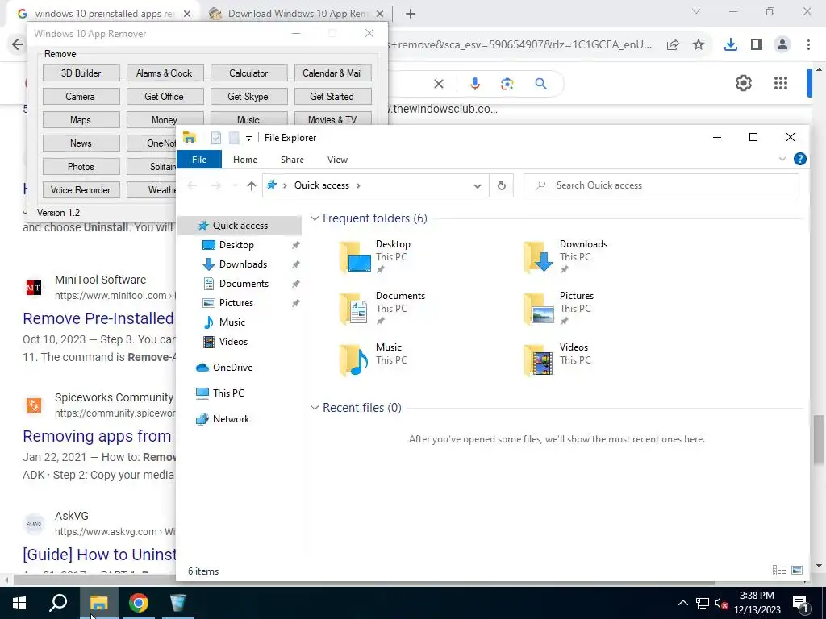This screenshot has width=826, height=619.
Task: Click the 3D Builder button in App Remover
Action: pos(81,73)
